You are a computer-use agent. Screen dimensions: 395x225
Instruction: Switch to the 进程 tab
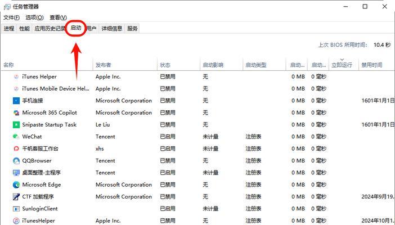click(9, 29)
